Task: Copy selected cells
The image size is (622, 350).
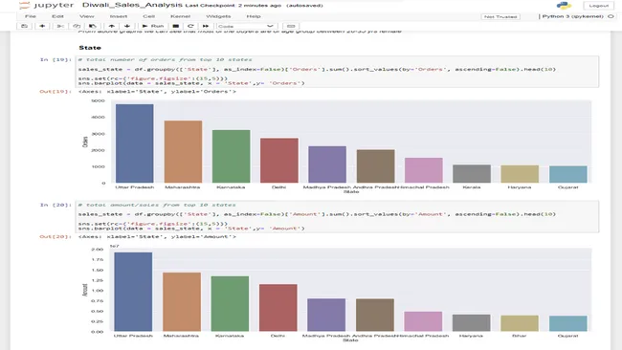Action: pos(77,26)
